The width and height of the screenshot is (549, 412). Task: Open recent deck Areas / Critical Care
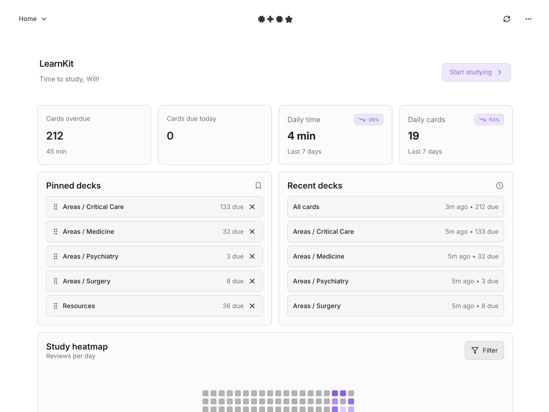pos(395,232)
